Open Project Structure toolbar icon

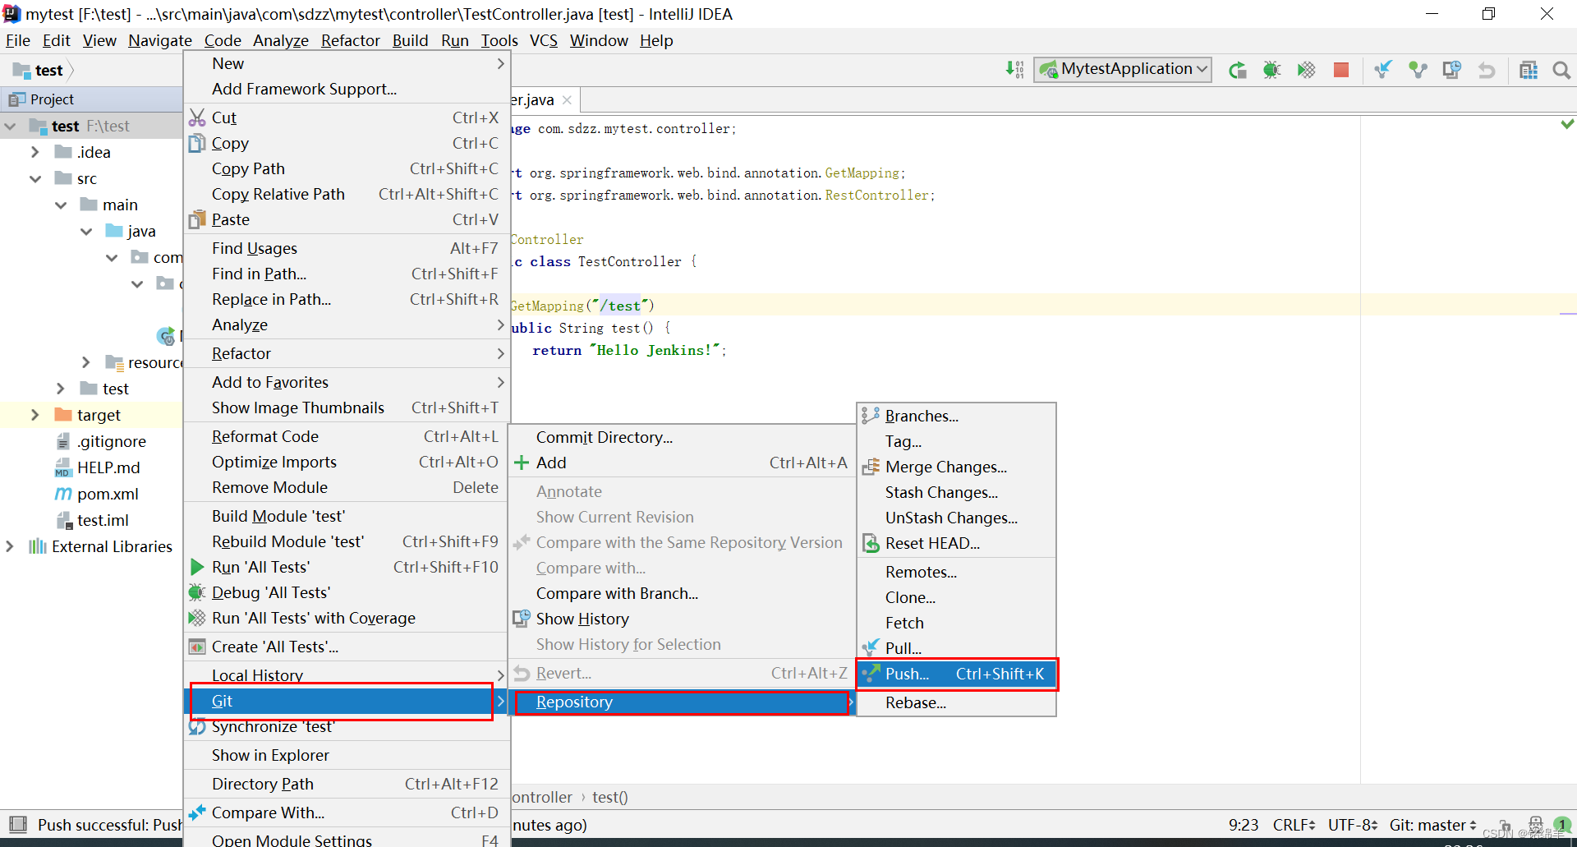click(1529, 71)
